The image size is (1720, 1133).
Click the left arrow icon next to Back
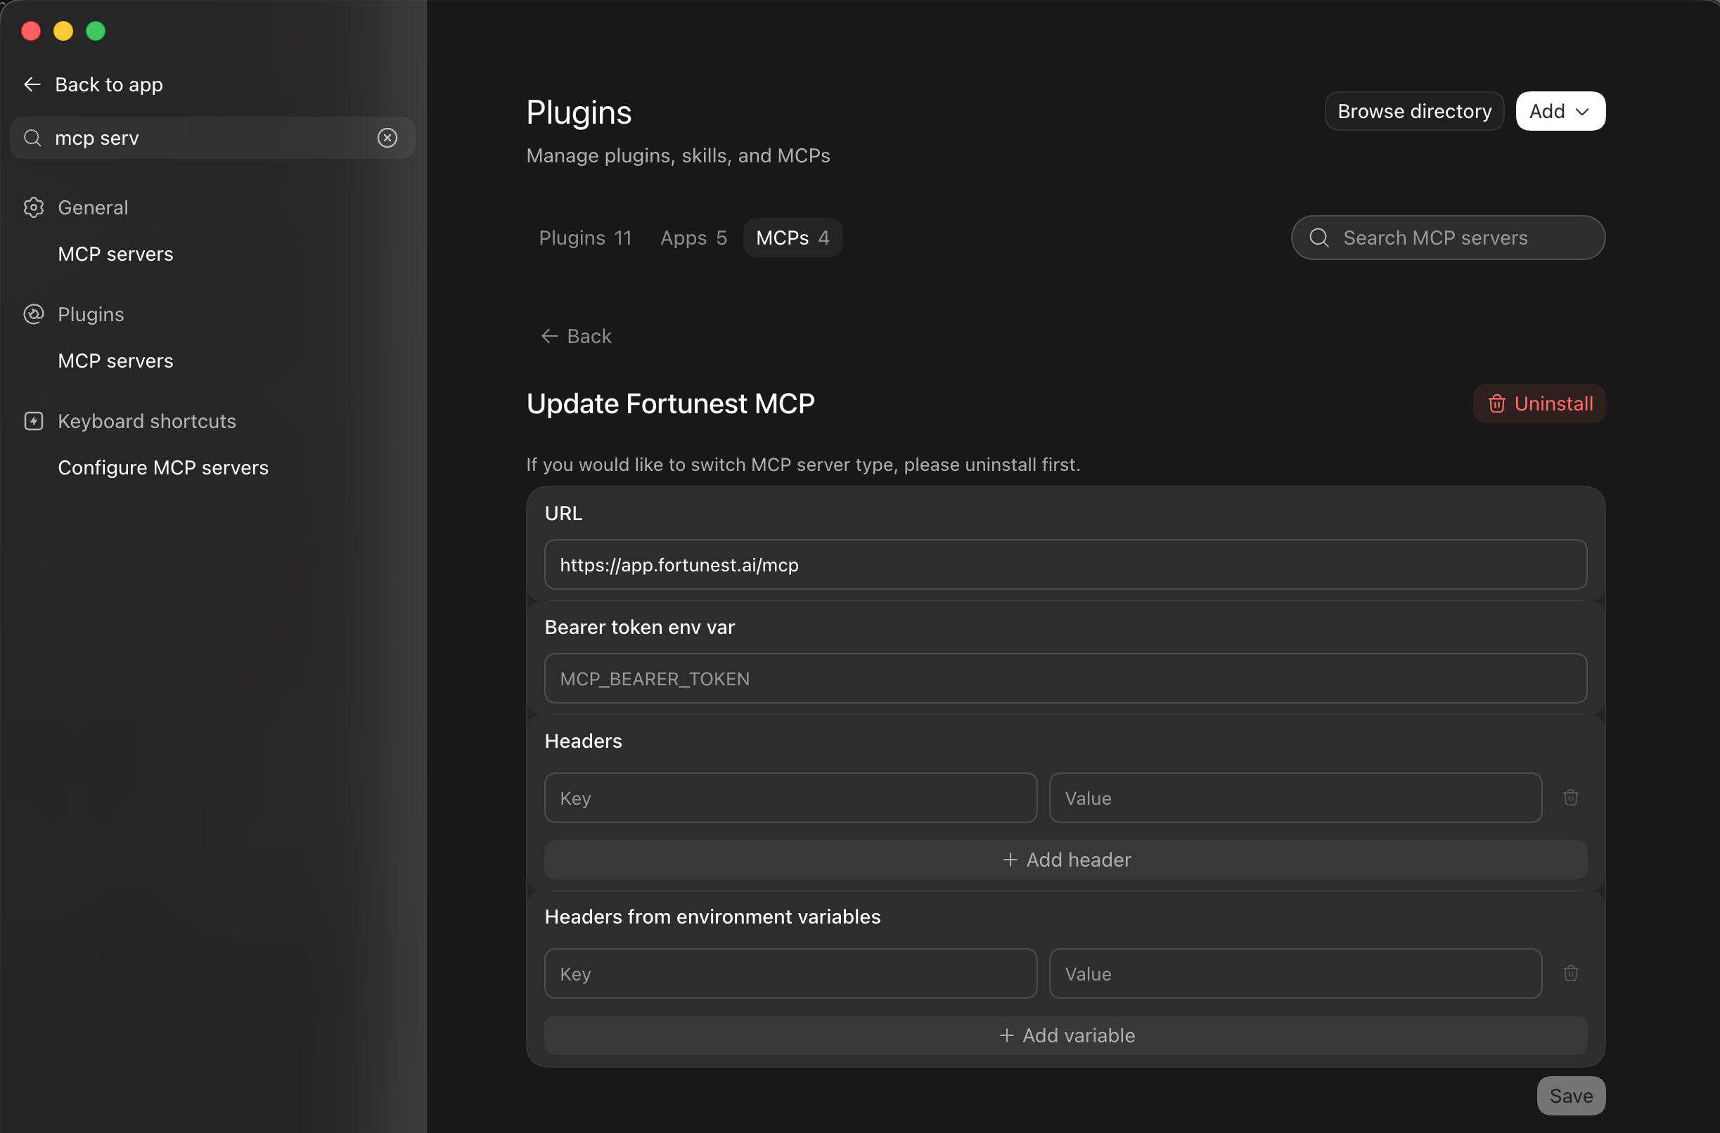549,336
